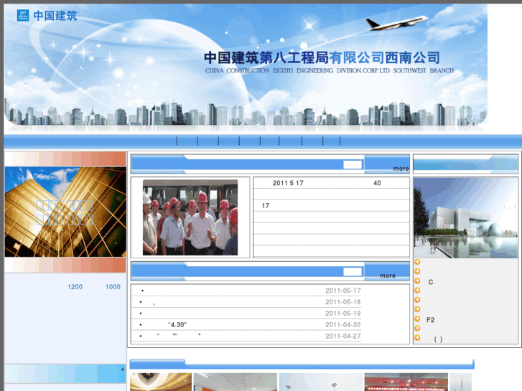Click the first orange arrow directly under the building render
The height and width of the screenshot is (391, 522).
click(417, 262)
